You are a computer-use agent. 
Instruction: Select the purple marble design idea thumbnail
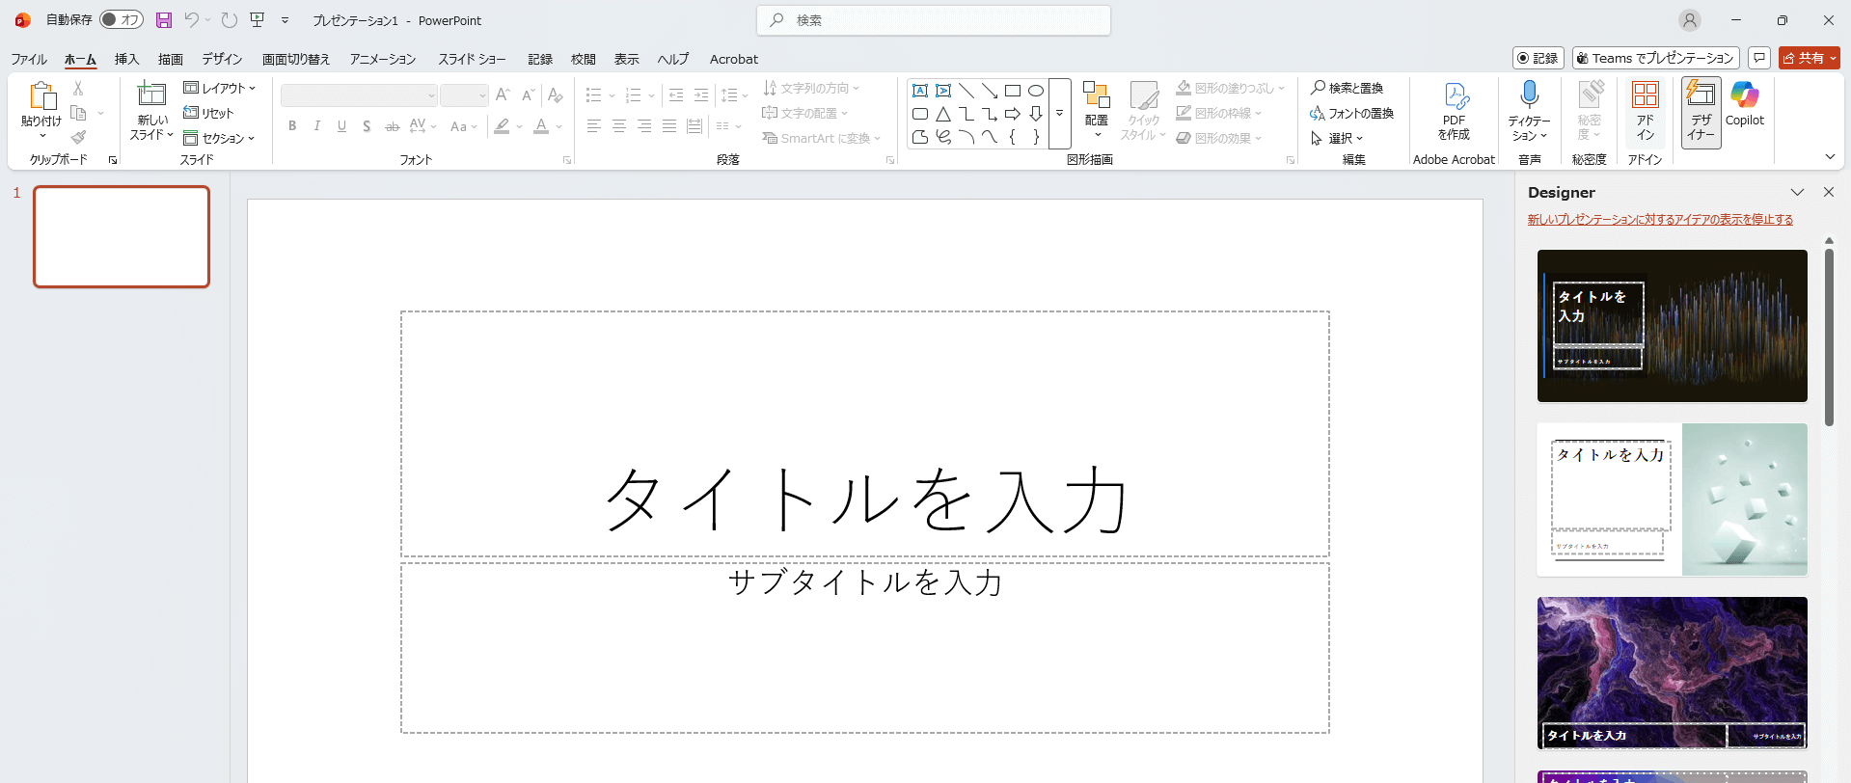tap(1672, 672)
